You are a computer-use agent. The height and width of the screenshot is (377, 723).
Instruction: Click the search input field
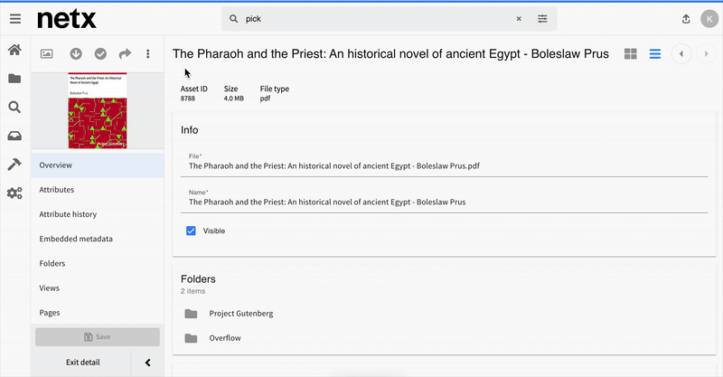(378, 19)
